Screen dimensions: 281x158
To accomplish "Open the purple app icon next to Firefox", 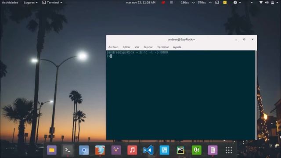I will (116, 150).
